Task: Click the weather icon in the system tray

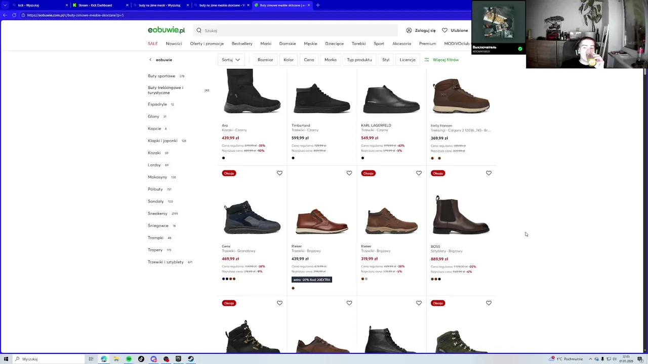Action: click(553, 359)
